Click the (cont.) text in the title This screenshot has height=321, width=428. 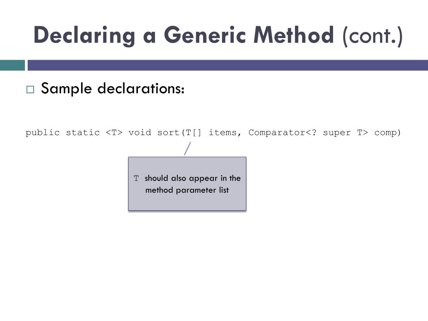pyautogui.click(x=372, y=36)
